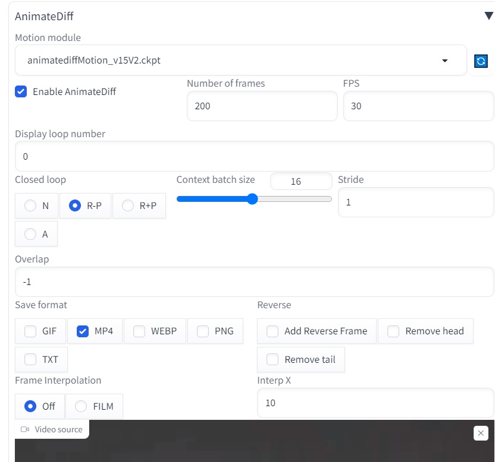This screenshot has height=462, width=495.
Task: Toggle the Enable AnimateDiff checkbox
Action: pos(21,91)
